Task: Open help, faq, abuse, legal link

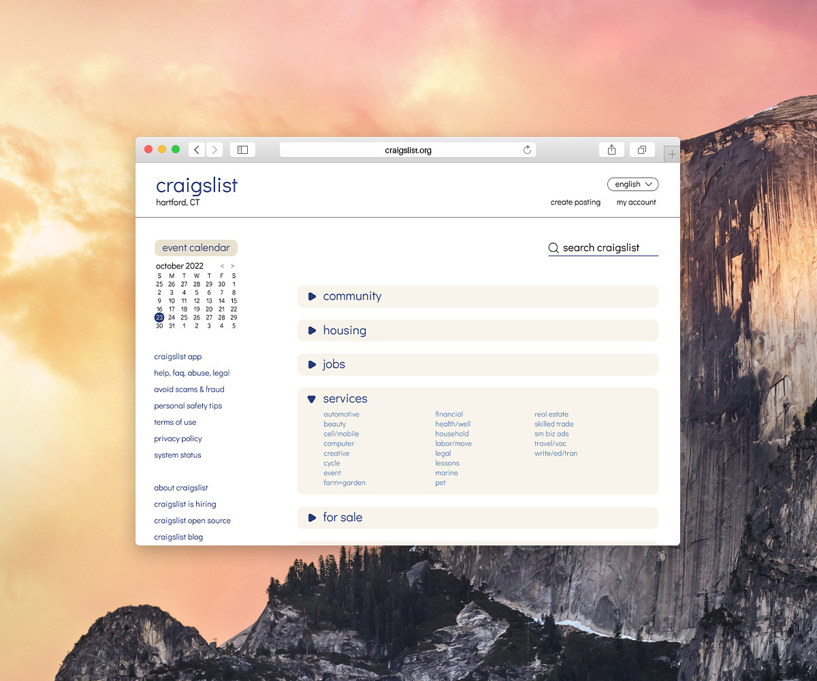Action: tap(192, 373)
